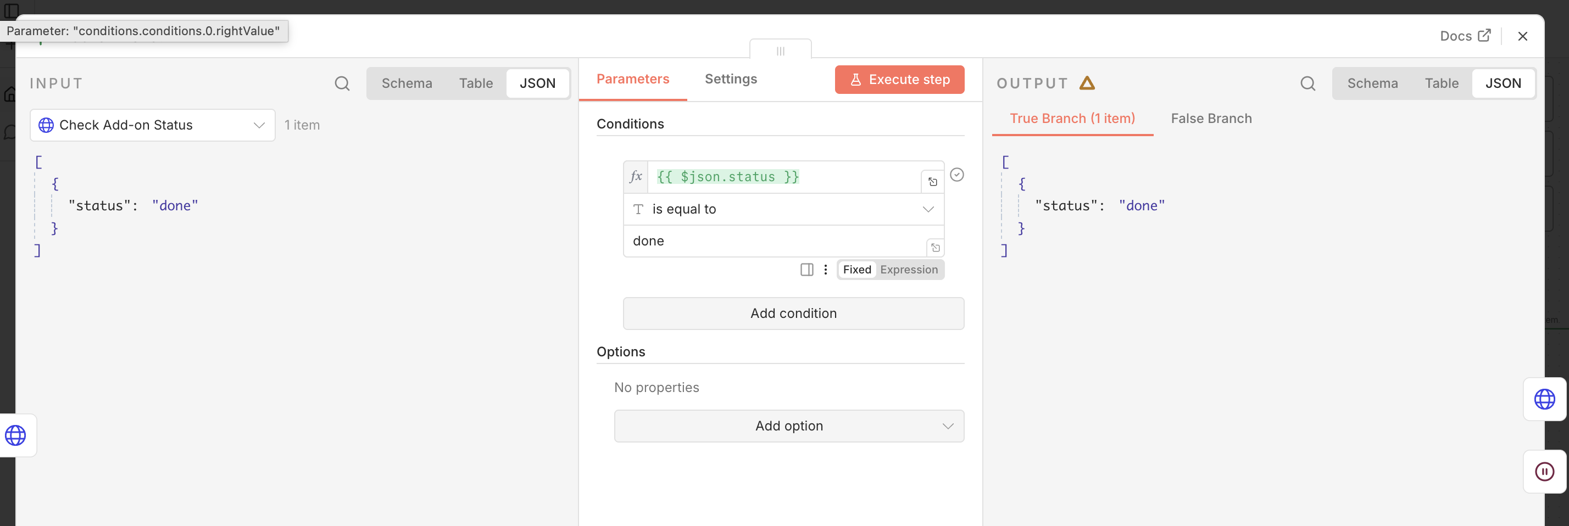This screenshot has width=1569, height=526.
Task: Open Docs external link
Action: point(1465,36)
